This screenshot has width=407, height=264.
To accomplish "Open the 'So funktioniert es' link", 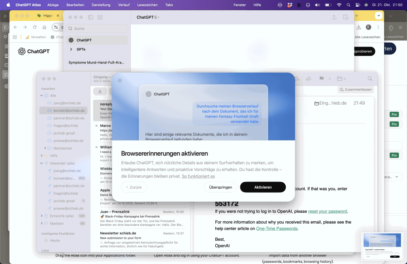I will click(x=198, y=176).
